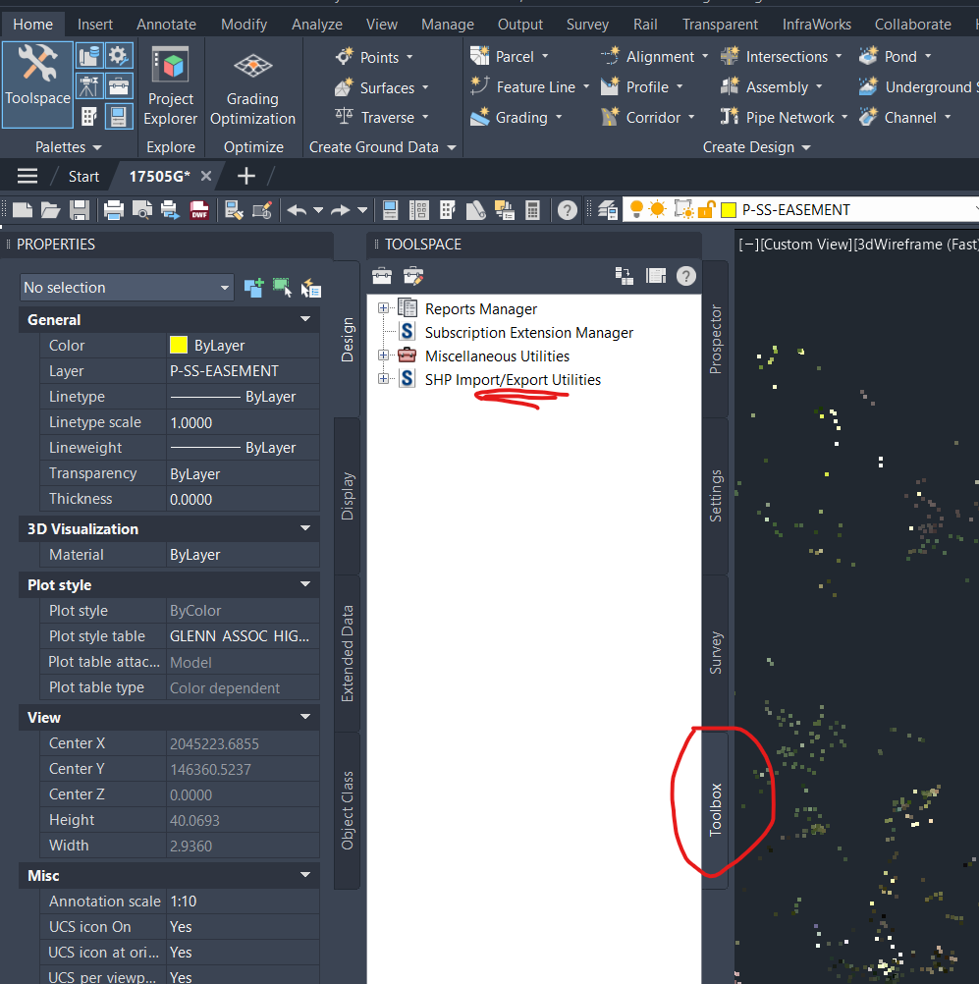Collapse the 3D Visualization section
Image resolution: width=979 pixels, height=984 pixels.
tap(305, 528)
